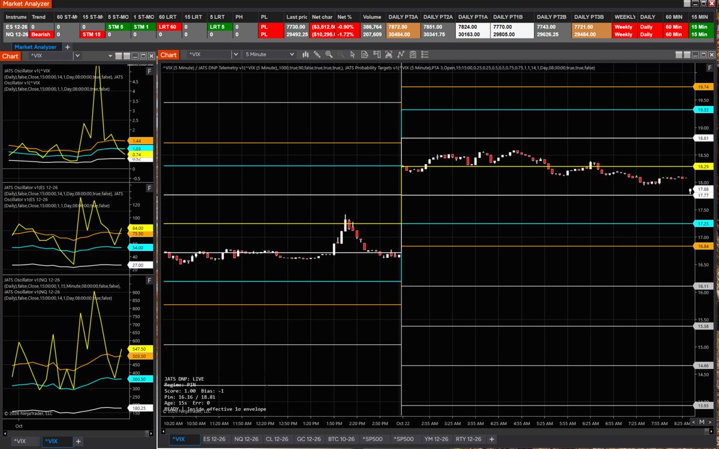This screenshot has width=719, height=449.
Task: Click the green STM 5 cell
Action: pos(117,27)
